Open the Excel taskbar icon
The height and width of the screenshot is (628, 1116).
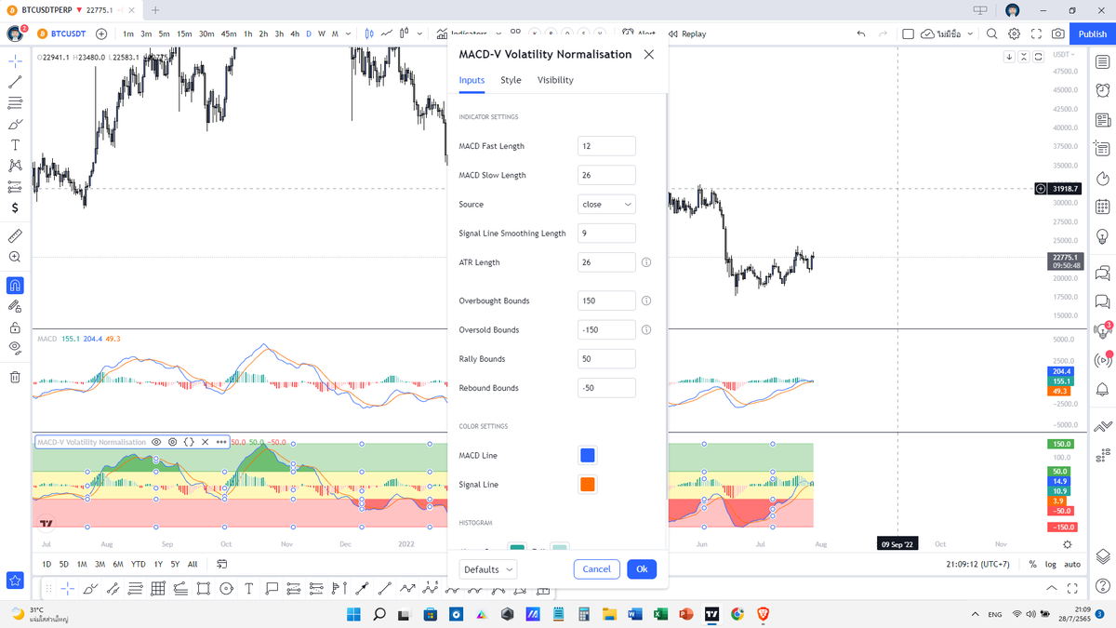tap(660, 614)
